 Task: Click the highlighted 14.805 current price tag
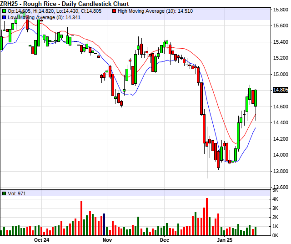[x=281, y=90]
